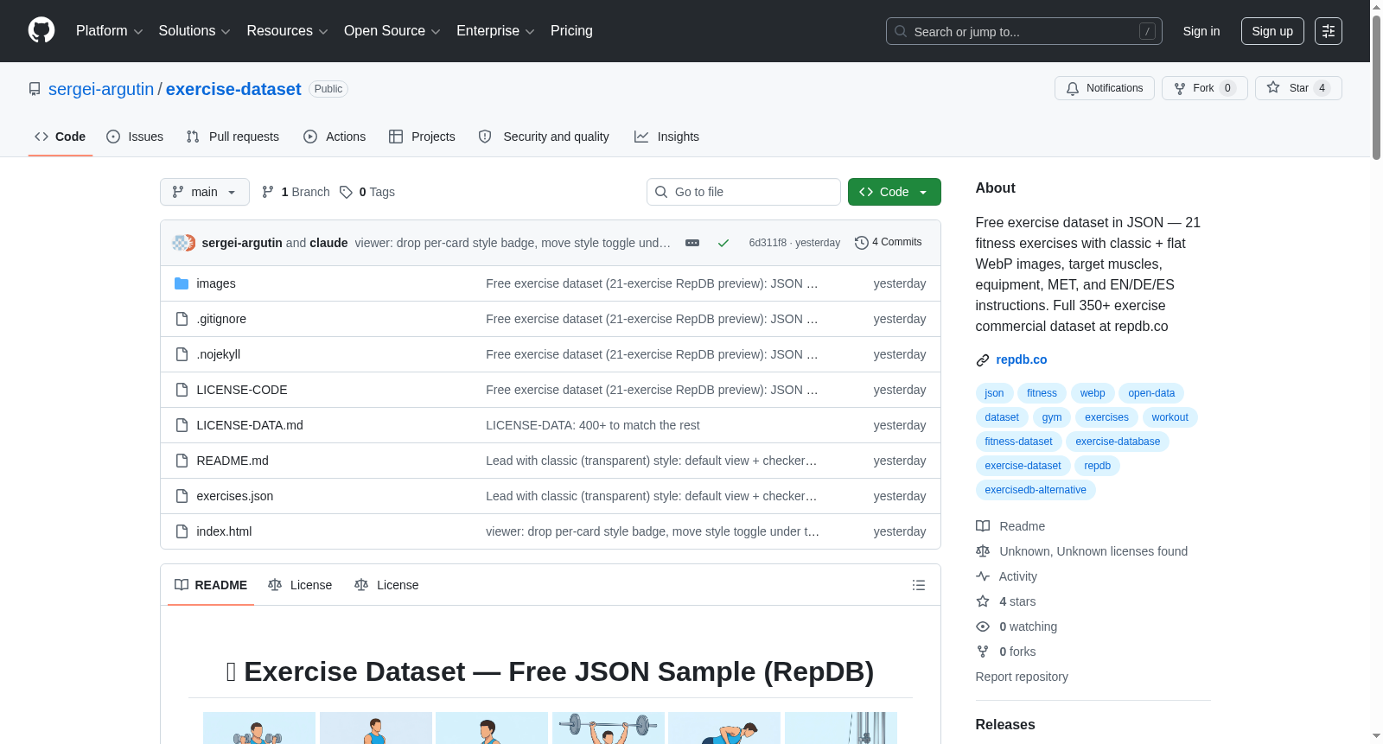The image size is (1383, 744).
Task: Open the .nojekyll file
Action: point(219,354)
